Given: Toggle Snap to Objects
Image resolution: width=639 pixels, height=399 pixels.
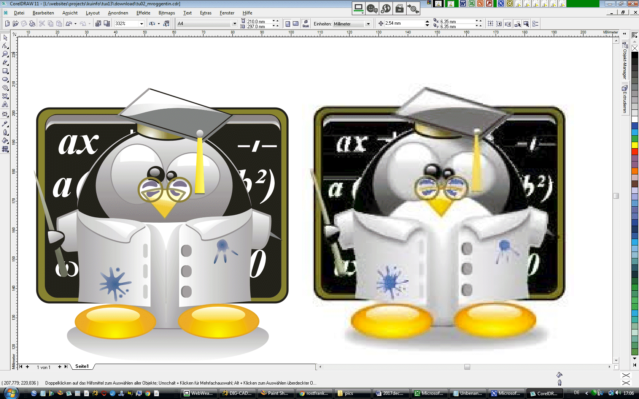Looking at the screenshot, I should pos(508,24).
